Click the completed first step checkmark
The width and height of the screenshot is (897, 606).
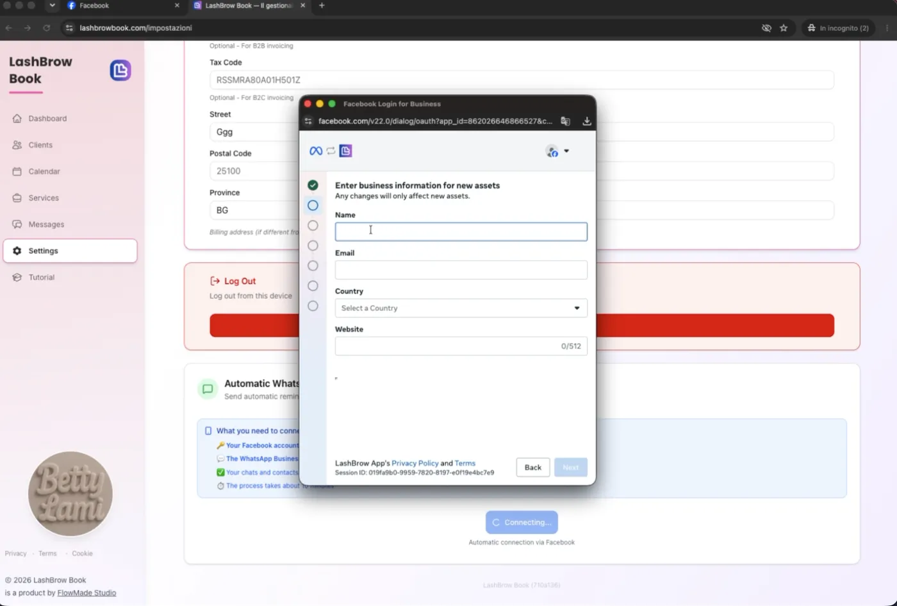(x=313, y=185)
